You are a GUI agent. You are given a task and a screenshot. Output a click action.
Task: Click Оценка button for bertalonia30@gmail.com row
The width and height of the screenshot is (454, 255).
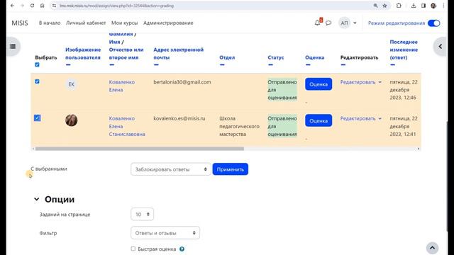319,84
